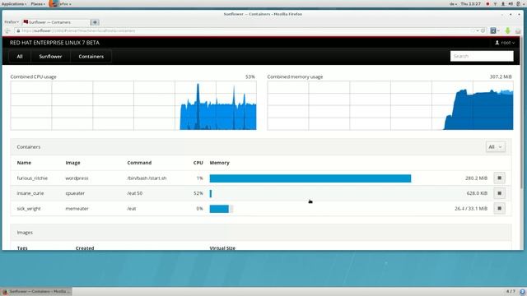527x296 pixels.
Task: Click the padlock icon in address bar
Action: (x=18, y=30)
